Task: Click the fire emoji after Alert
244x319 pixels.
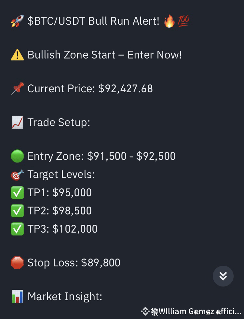Action: tap(169, 21)
